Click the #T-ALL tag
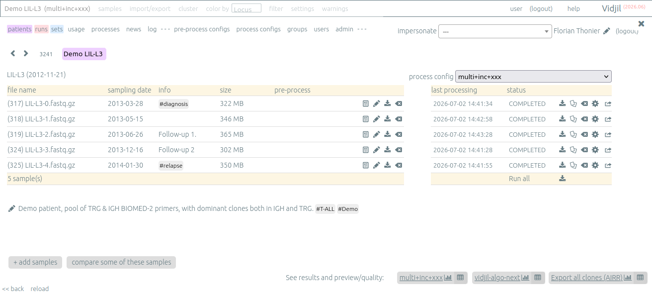 pyautogui.click(x=326, y=209)
